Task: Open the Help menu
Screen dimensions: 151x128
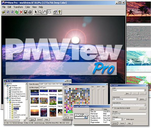Action: tap(41, 7)
